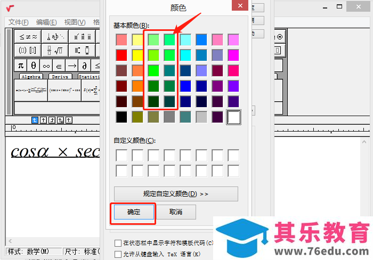Screen dimensions: 373x260
Task: Click 取消 to cancel the color dialog
Action: coord(176,212)
